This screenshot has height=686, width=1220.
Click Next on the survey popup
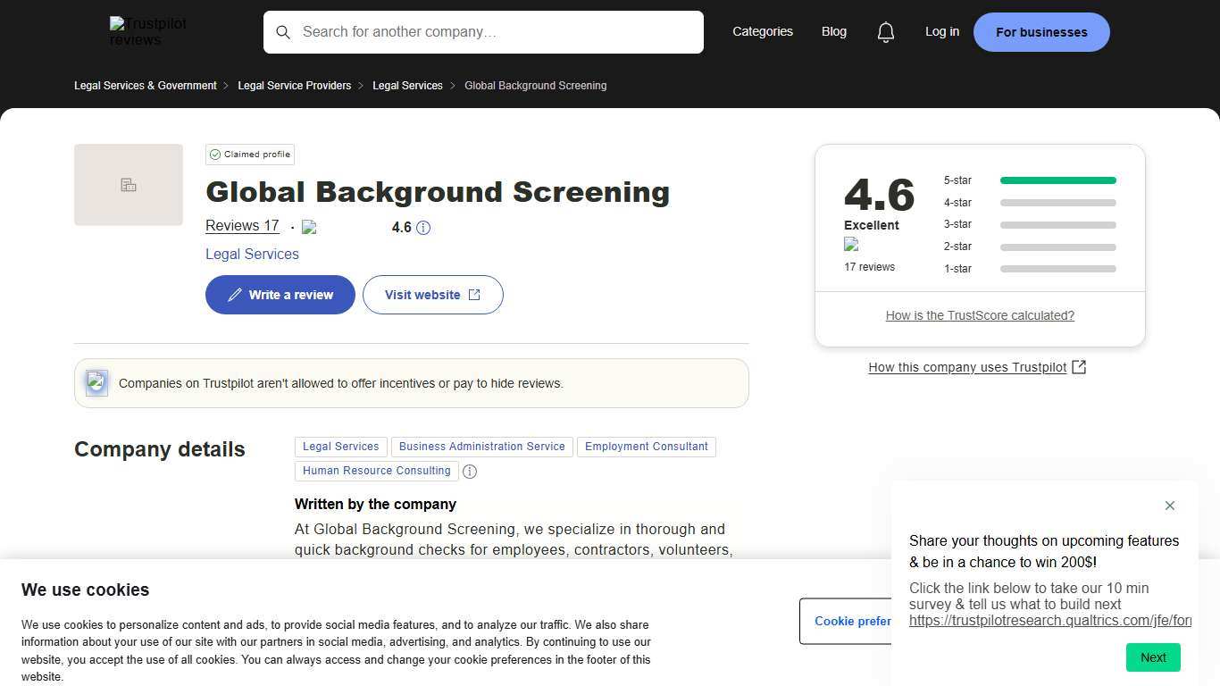tap(1153, 657)
